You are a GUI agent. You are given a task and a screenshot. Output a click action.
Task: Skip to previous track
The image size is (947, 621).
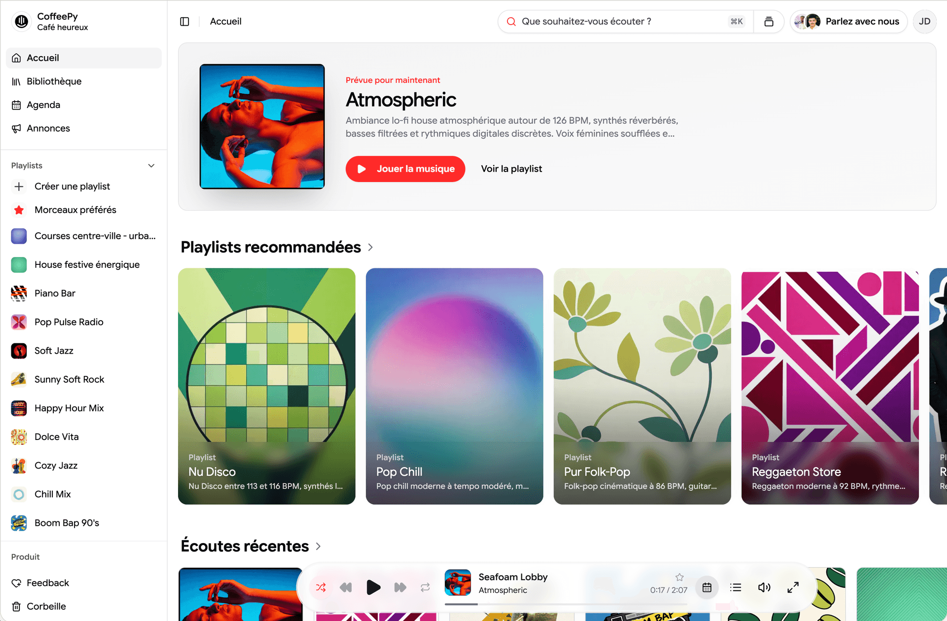pyautogui.click(x=346, y=587)
